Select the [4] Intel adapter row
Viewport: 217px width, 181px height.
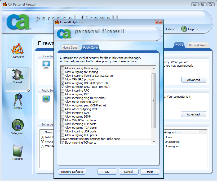tap(47, 137)
